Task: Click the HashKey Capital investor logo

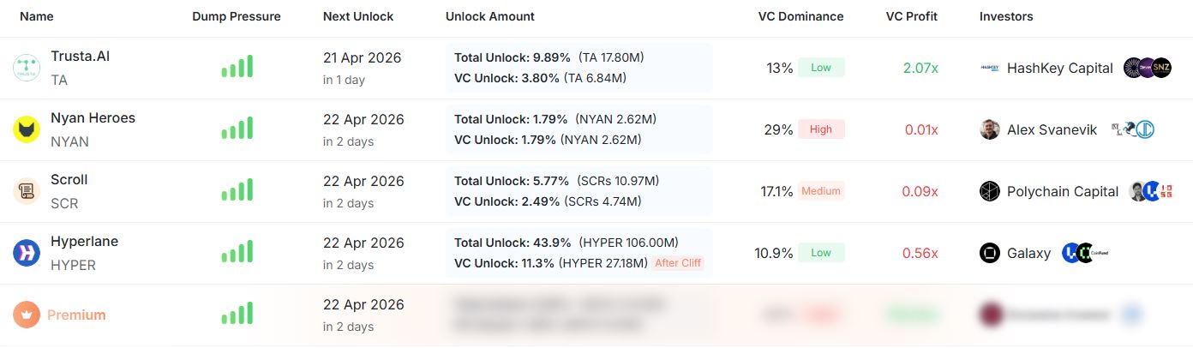Action: pyautogui.click(x=990, y=69)
